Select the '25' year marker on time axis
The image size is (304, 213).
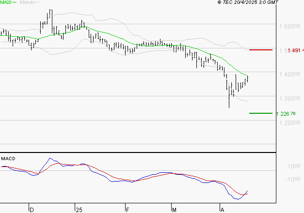(79, 210)
